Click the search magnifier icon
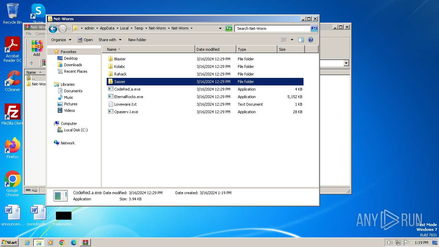 [x=314, y=28]
